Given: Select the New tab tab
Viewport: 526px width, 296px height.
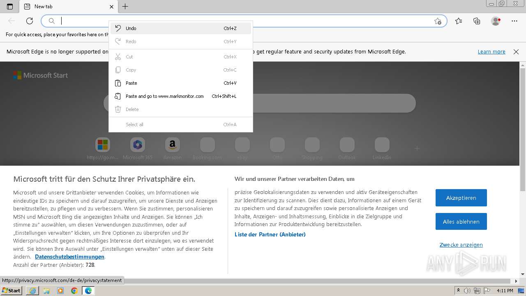Looking at the screenshot, I should coord(69,7).
